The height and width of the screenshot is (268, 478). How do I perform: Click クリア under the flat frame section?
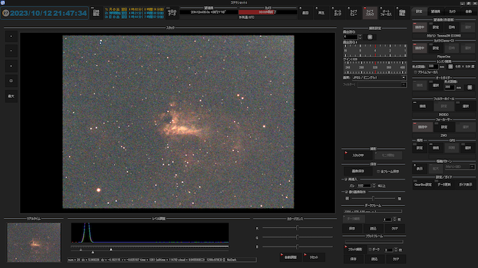396,259
